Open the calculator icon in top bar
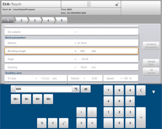This screenshot has height=129, width=162. point(89,4)
